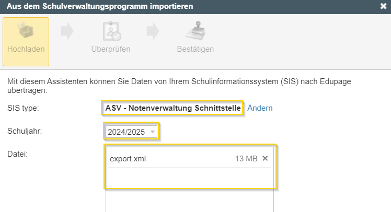Go to the Hochladen step label
The image size is (391, 212).
point(26,49)
